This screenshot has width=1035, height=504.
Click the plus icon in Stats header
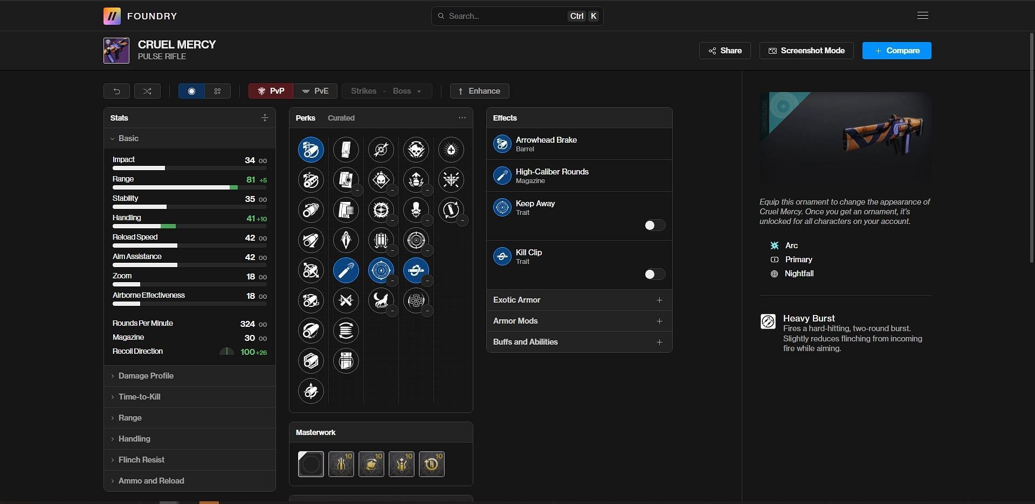click(265, 118)
